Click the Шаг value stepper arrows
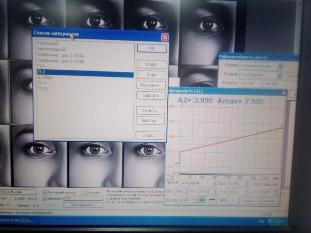This screenshot has width=311, height=233. click(x=246, y=184)
